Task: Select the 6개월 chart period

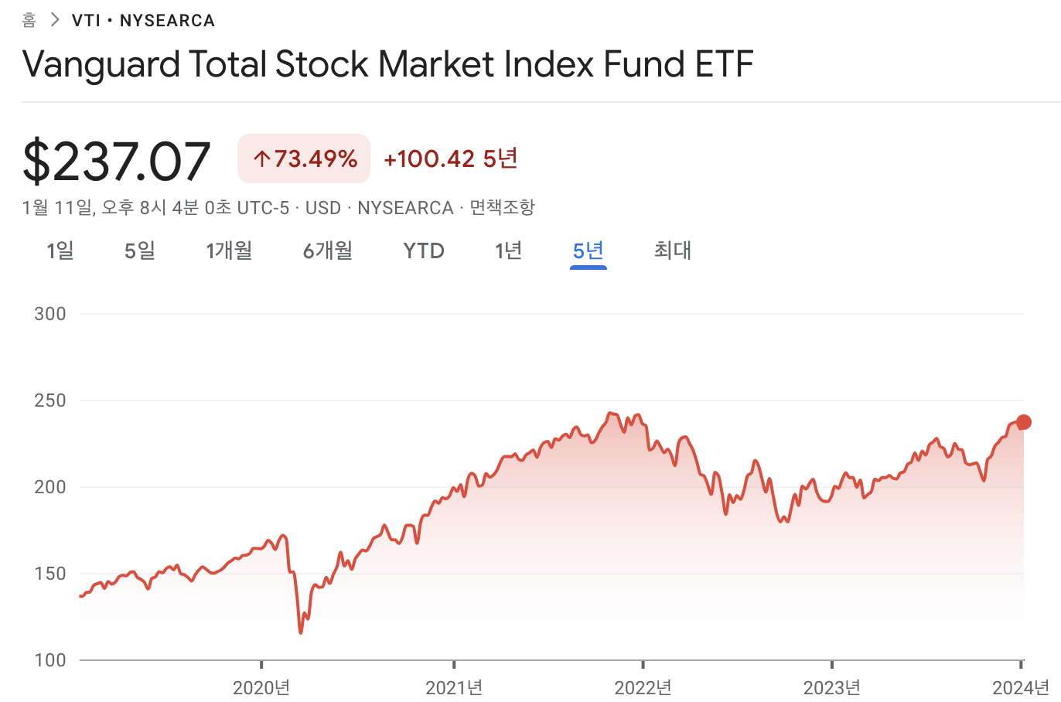Action: [x=326, y=250]
